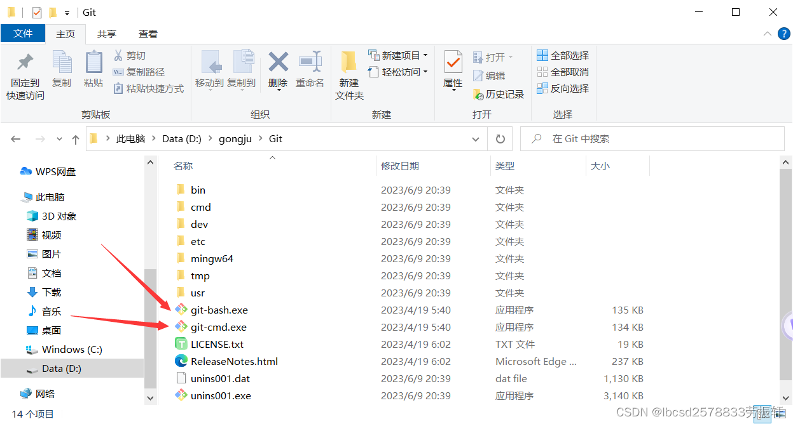The image size is (793, 424).
Task: Expand the address bar history dropdown
Action: [x=476, y=139]
